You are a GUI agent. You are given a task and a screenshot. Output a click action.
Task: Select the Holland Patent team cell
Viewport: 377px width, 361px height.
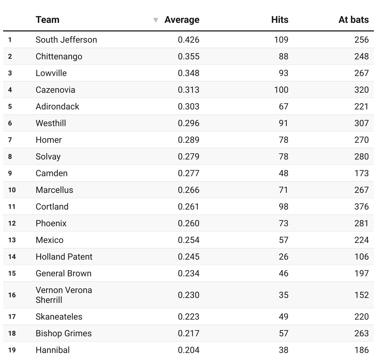[64, 257]
